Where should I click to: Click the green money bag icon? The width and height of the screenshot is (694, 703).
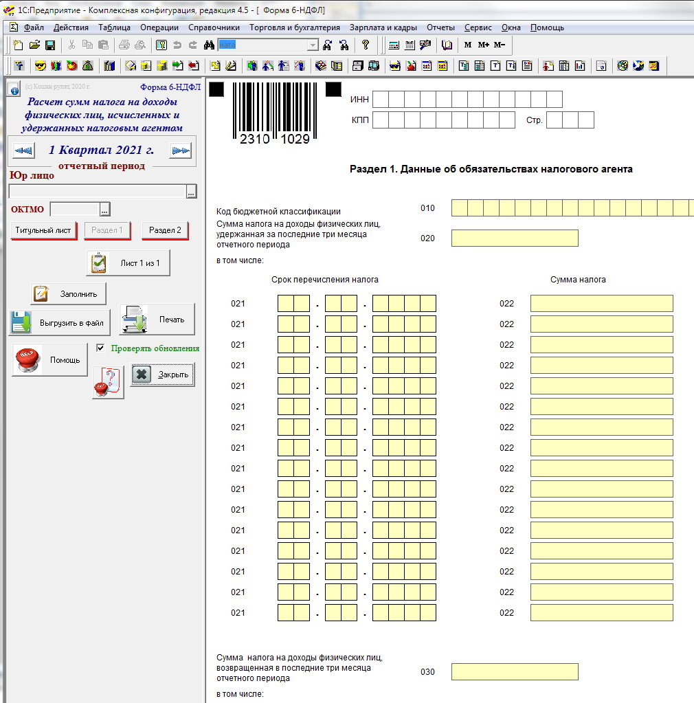pos(88,66)
